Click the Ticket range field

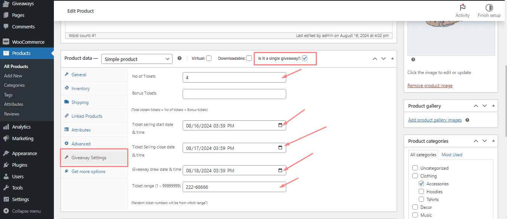(234, 187)
